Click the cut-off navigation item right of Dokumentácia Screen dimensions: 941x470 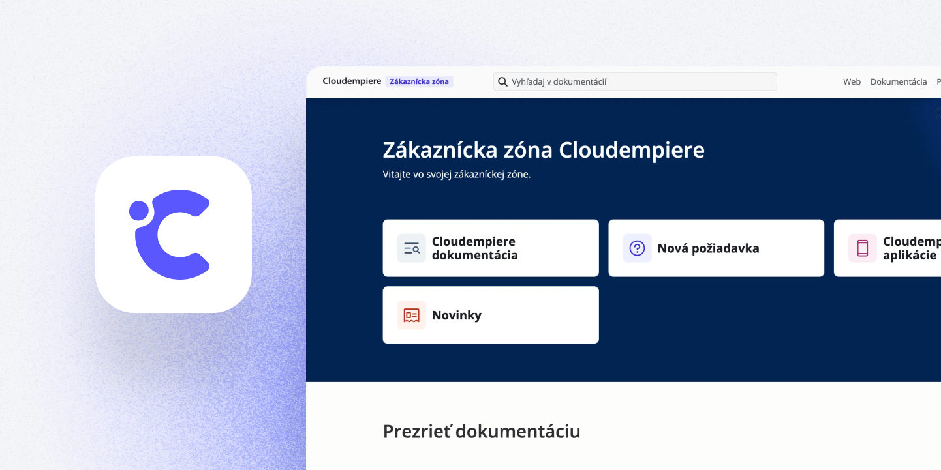[x=938, y=82]
